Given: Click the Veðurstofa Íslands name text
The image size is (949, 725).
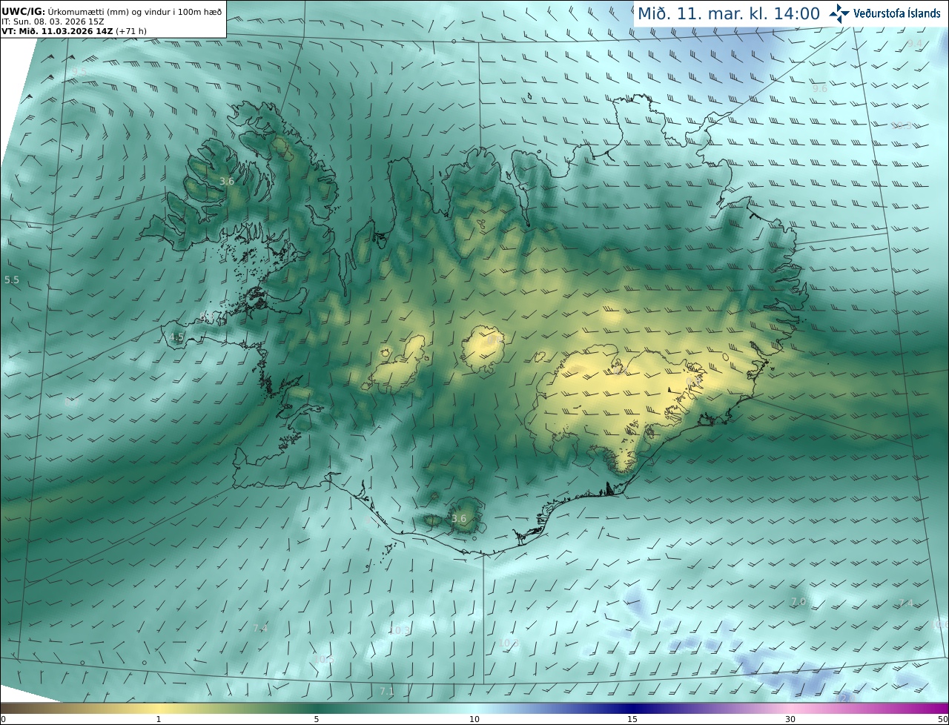Looking at the screenshot, I should pyautogui.click(x=896, y=13).
